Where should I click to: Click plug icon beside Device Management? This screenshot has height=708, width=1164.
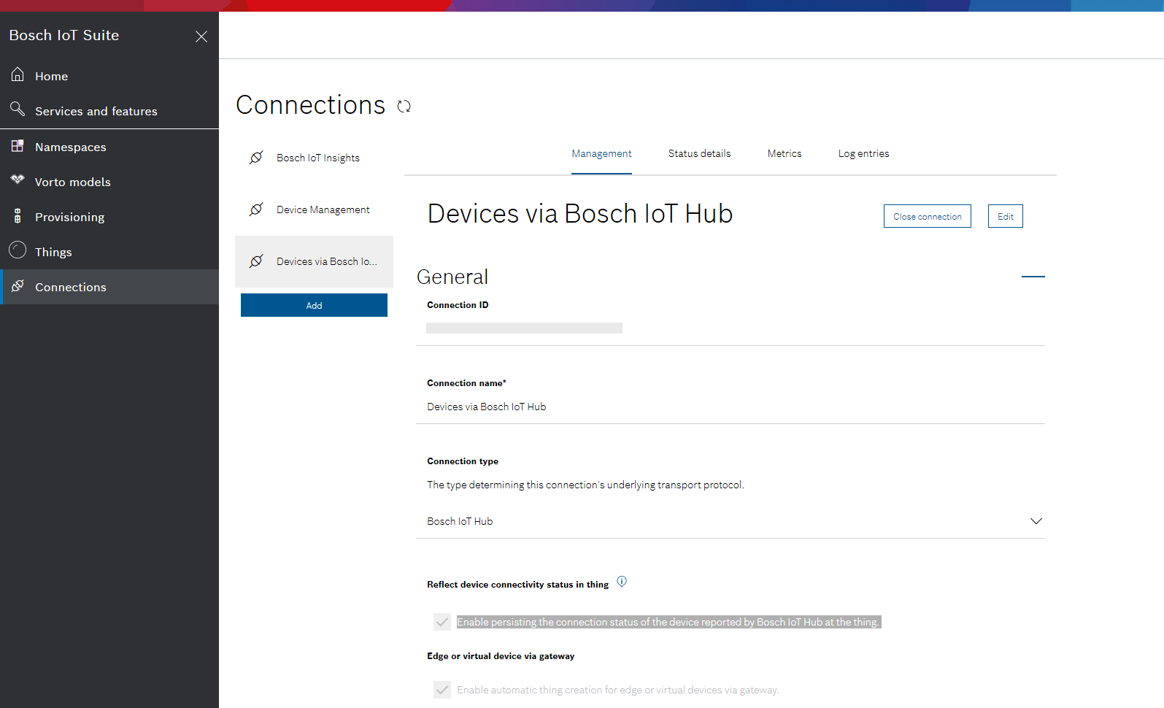[x=256, y=209]
